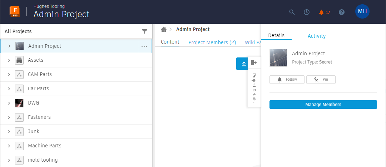Click the Fasteners project icon

19,117
